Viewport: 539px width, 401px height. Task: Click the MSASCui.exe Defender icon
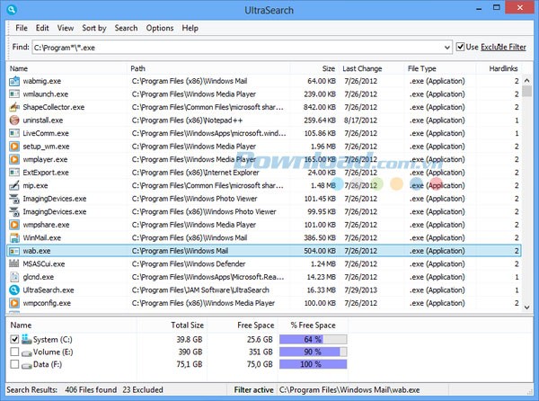click(x=14, y=264)
